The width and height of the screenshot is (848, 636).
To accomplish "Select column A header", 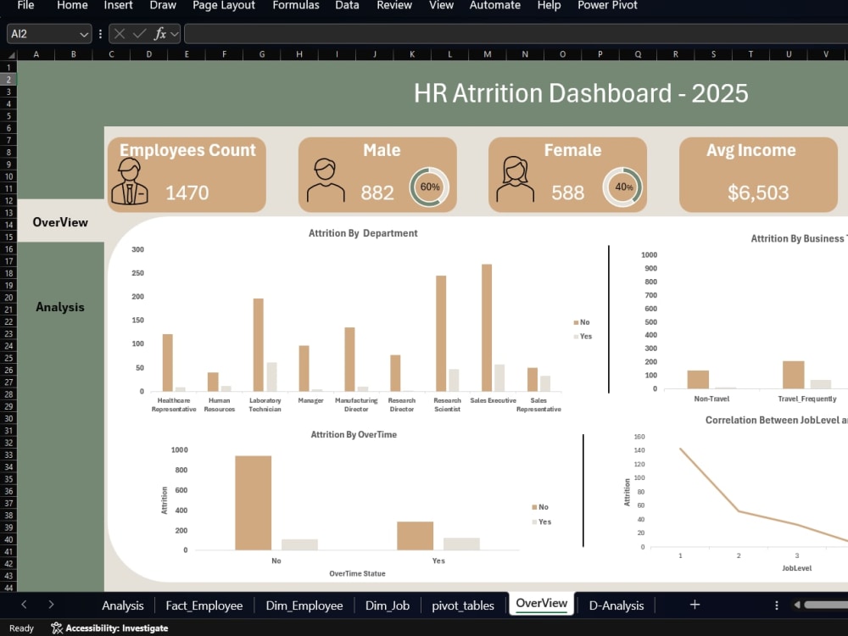I will (x=36, y=54).
